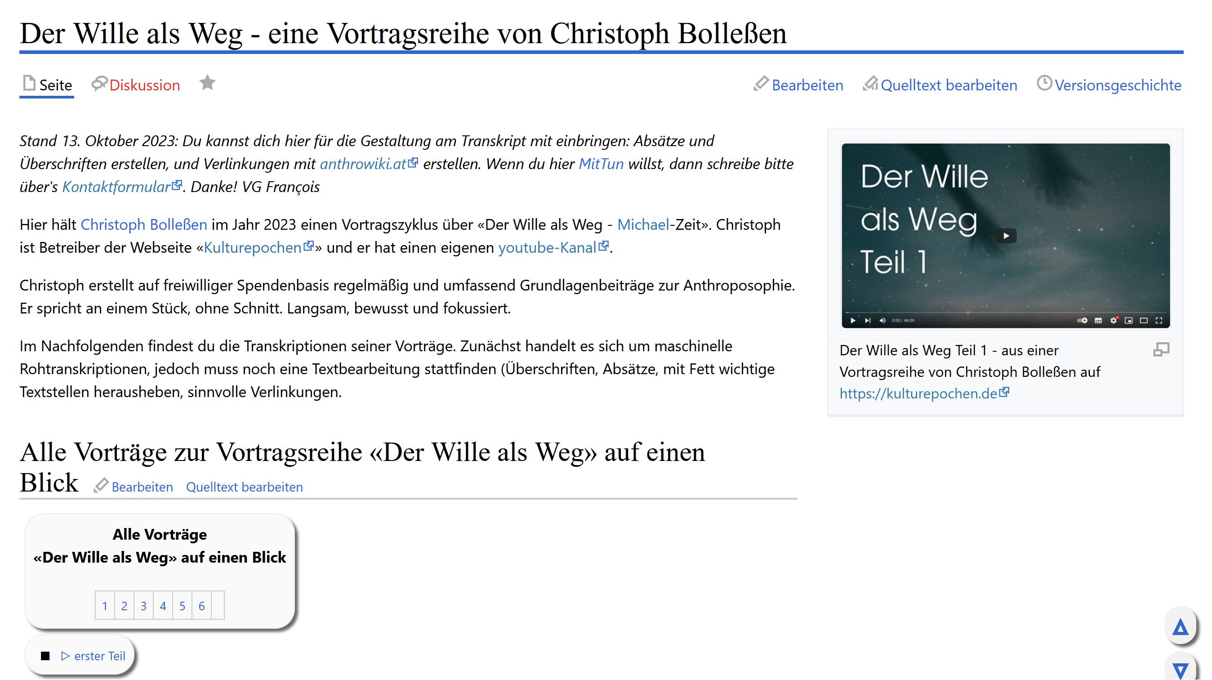Screen dimensions: 1212x680
Task: Open https://kulturepochen.de link in caption
Action: pos(918,394)
